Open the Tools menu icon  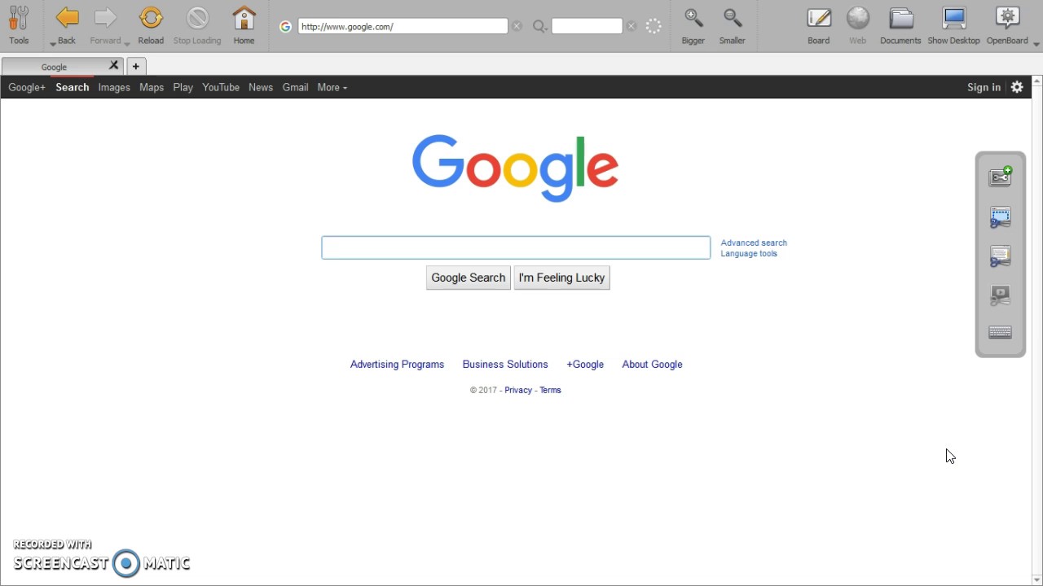coord(19,19)
